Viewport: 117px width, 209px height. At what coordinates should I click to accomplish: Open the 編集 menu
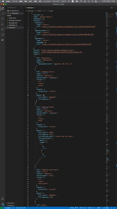coord(21,1)
